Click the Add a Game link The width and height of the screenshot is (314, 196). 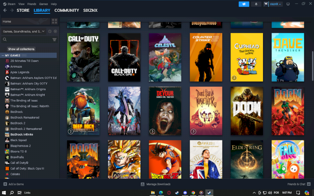tap(16, 184)
